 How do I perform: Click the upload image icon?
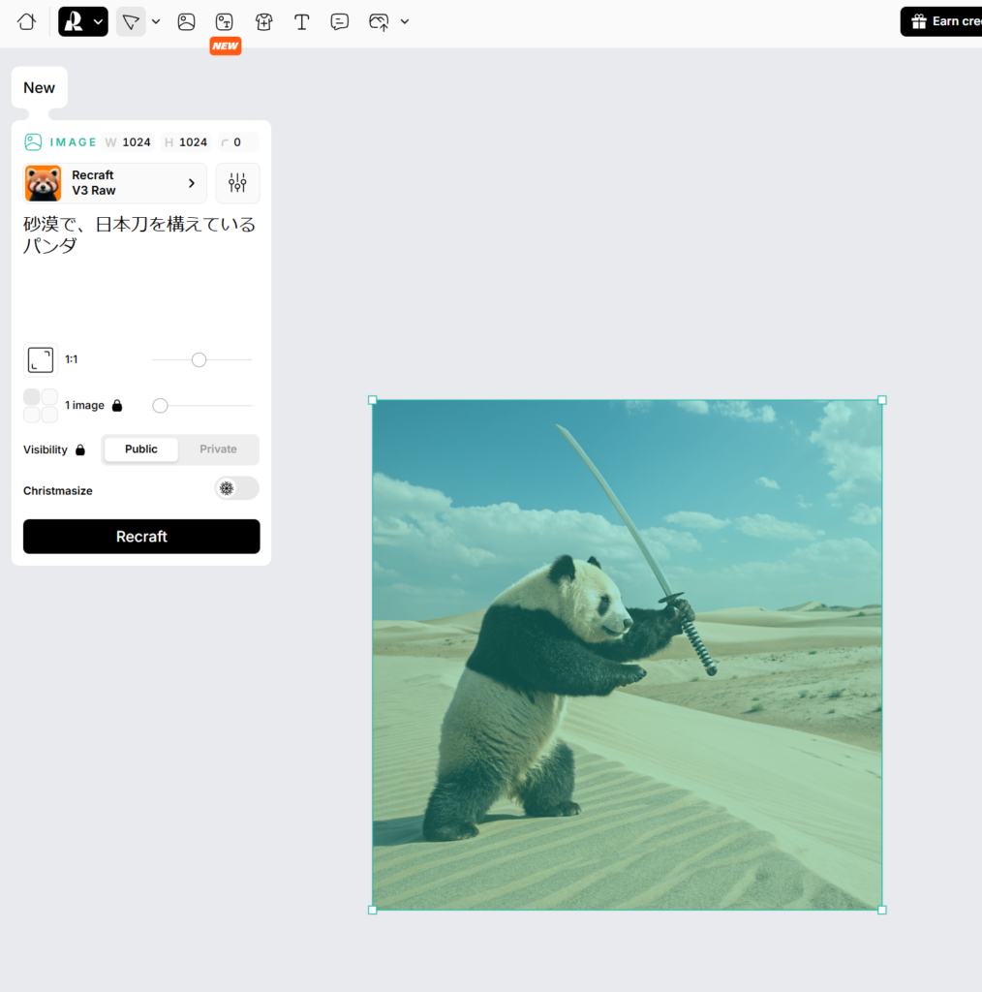coord(379,21)
